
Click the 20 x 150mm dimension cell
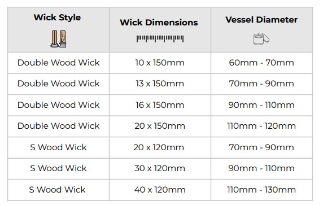point(160,126)
